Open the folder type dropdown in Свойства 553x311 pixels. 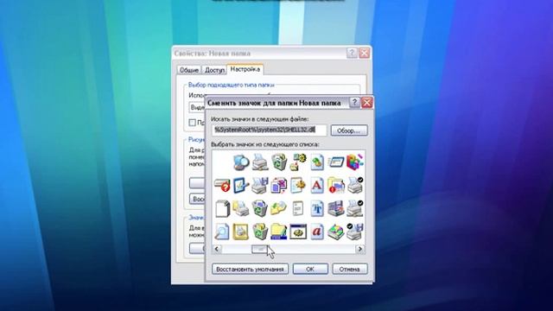197,107
